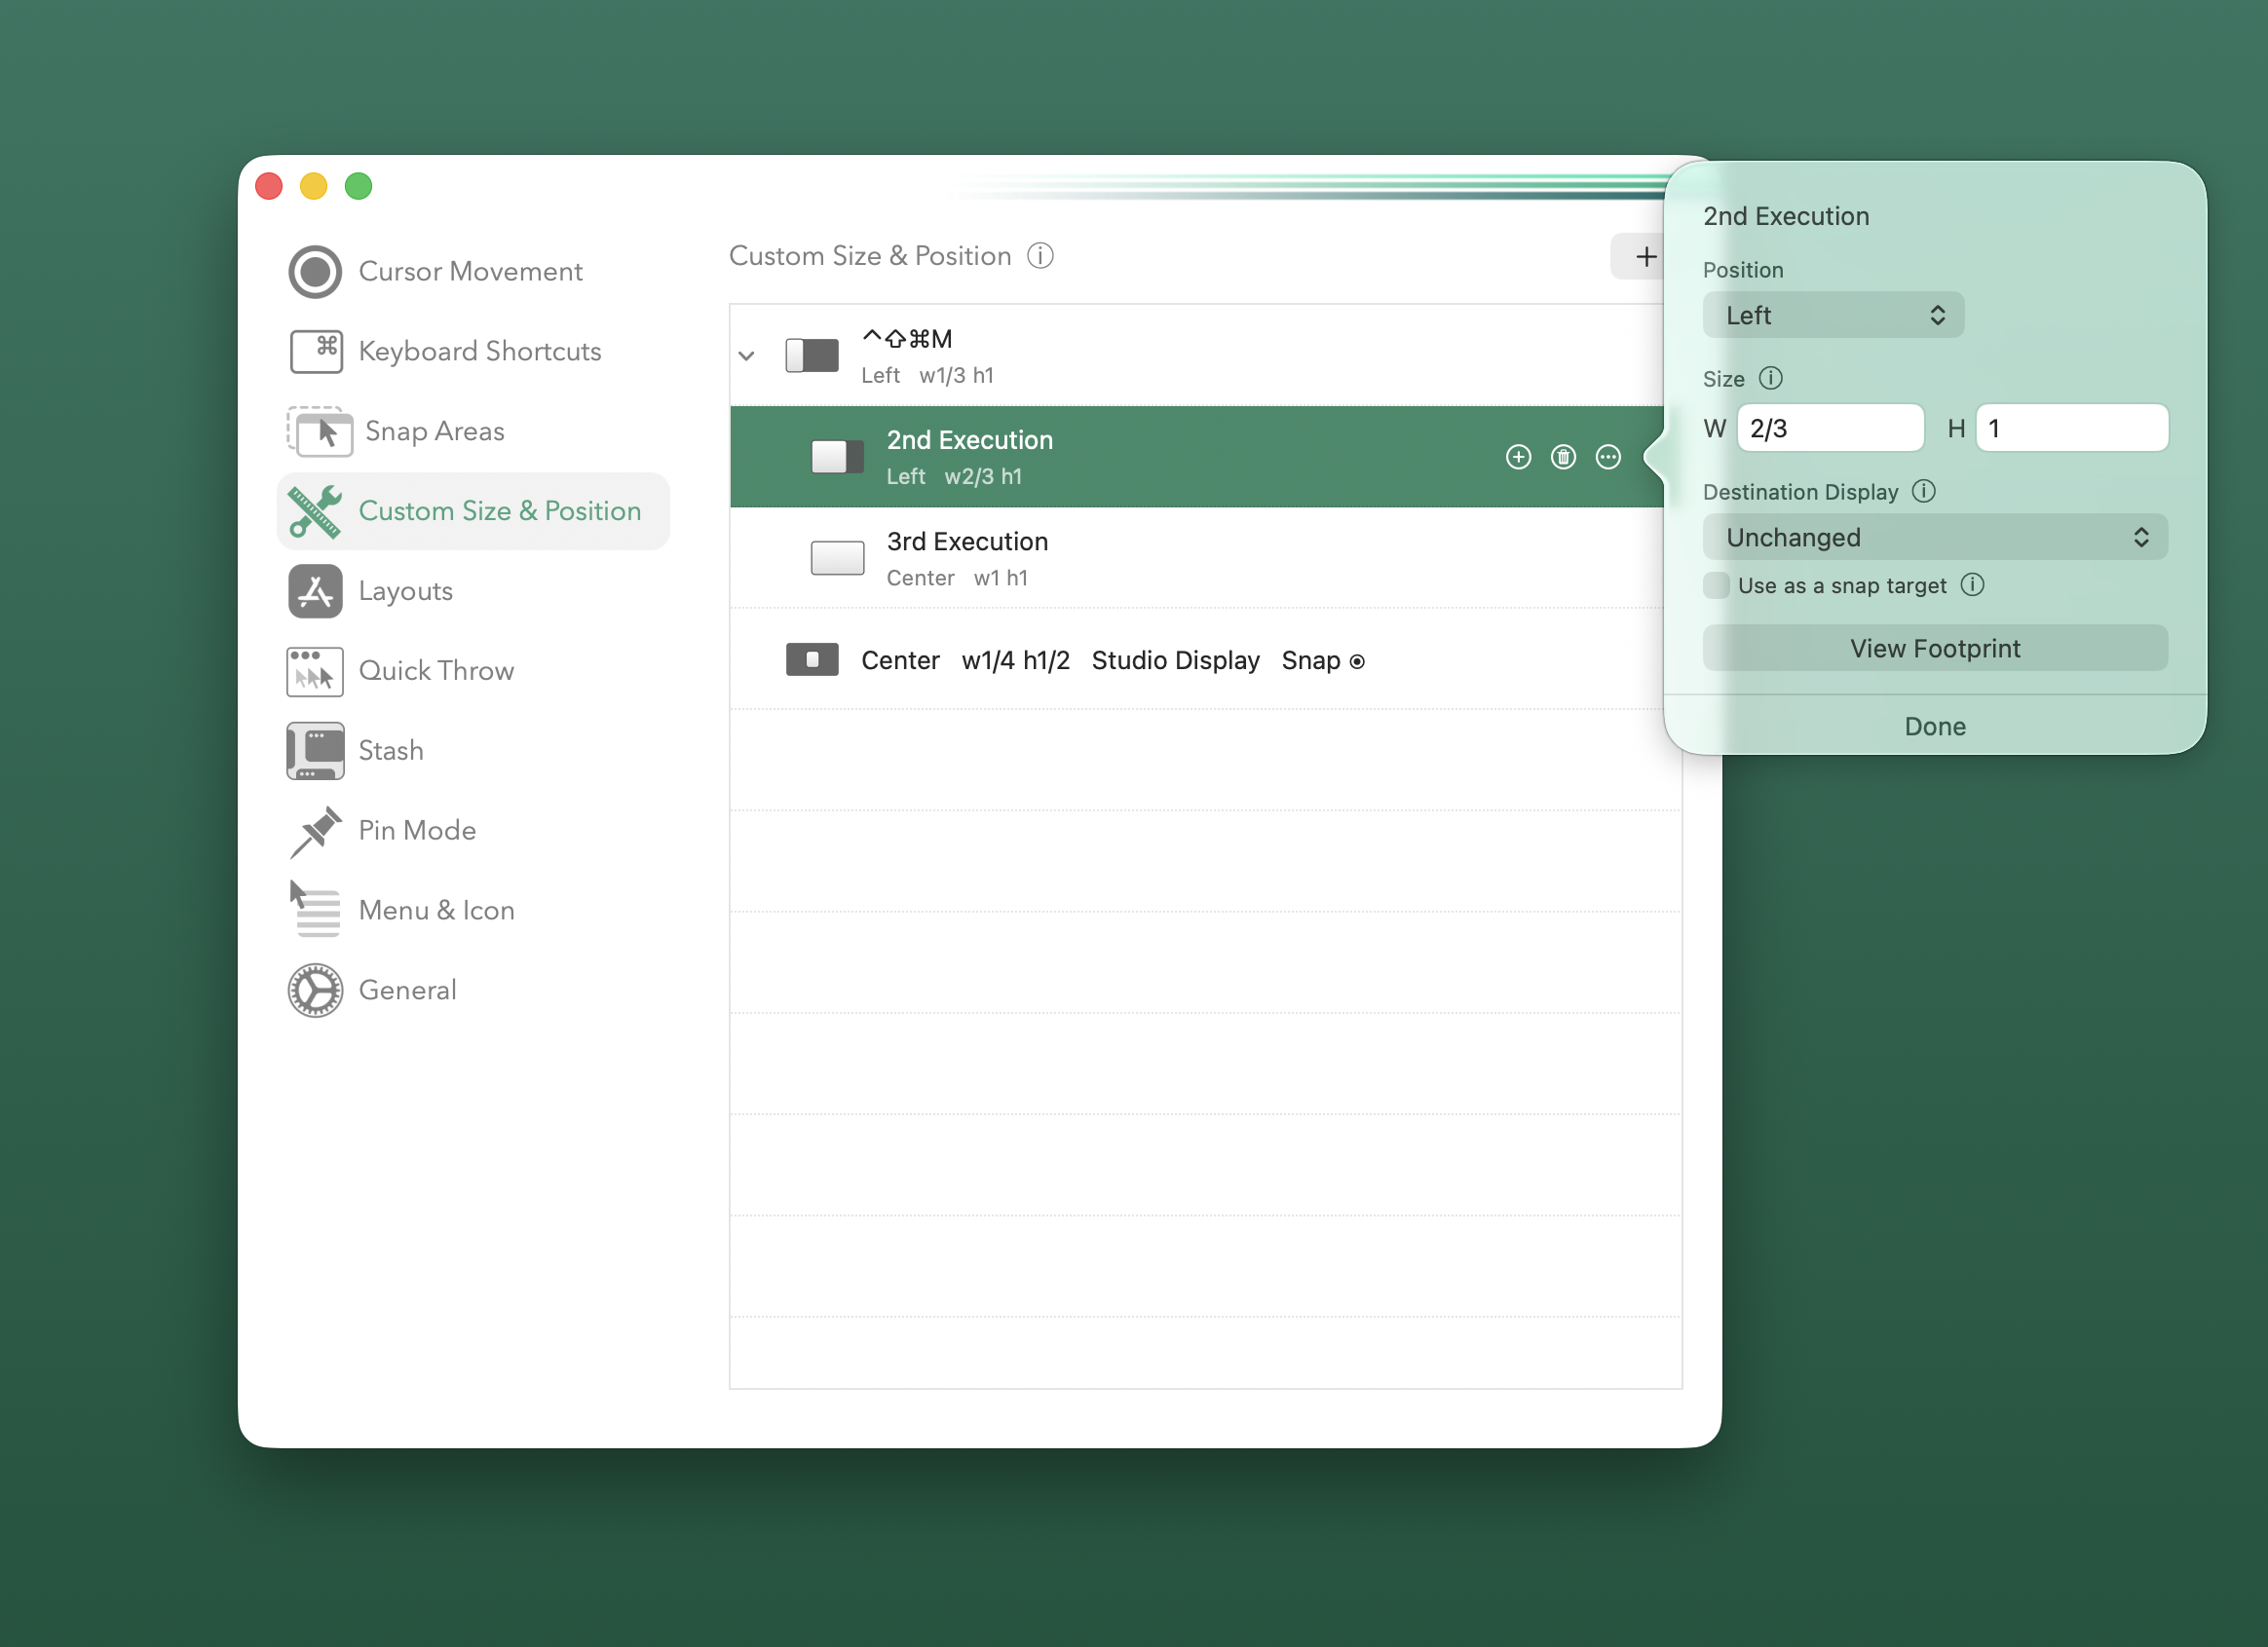Open Pin Mode settings
This screenshot has height=1647, width=2268.
(x=382, y=830)
